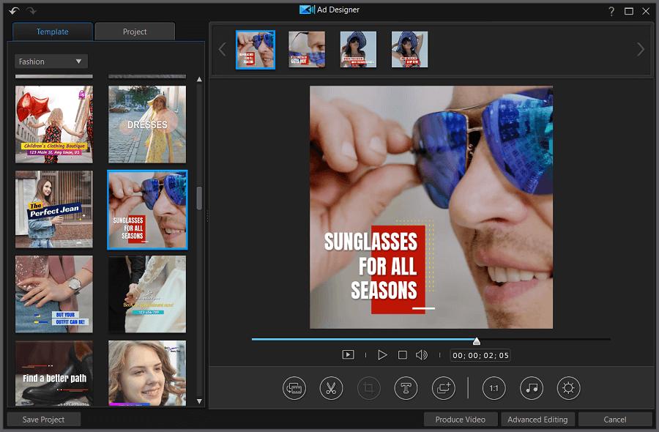Click the transition effect icon
Viewport: 659px width, 432px height.
442,387
